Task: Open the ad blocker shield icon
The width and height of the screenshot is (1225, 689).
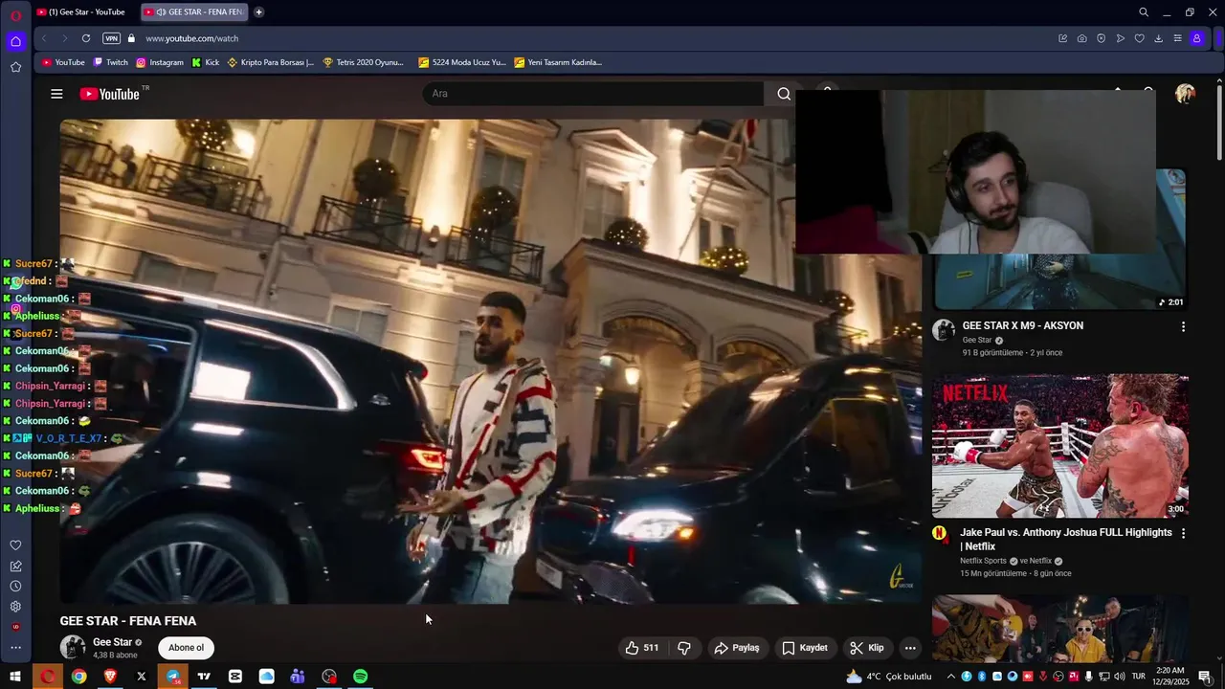Action: click(1101, 38)
